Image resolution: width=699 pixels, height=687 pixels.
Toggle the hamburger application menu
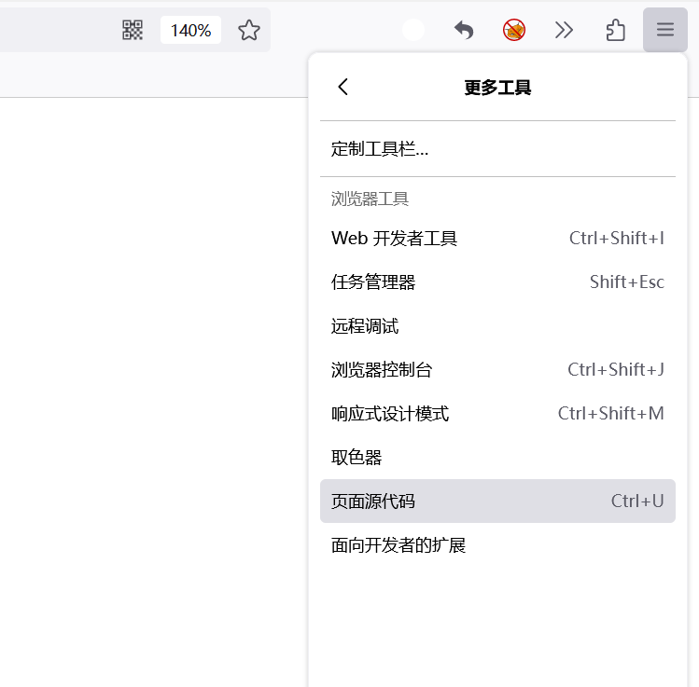[665, 30]
